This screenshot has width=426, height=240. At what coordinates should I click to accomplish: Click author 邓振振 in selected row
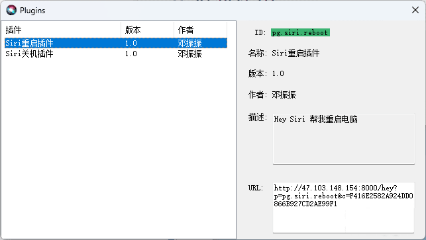click(190, 43)
